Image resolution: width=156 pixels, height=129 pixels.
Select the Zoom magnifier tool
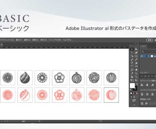click(136, 77)
